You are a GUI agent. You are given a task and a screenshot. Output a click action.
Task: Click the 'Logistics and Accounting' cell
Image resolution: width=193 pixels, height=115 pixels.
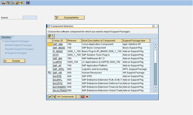[x=102, y=69]
